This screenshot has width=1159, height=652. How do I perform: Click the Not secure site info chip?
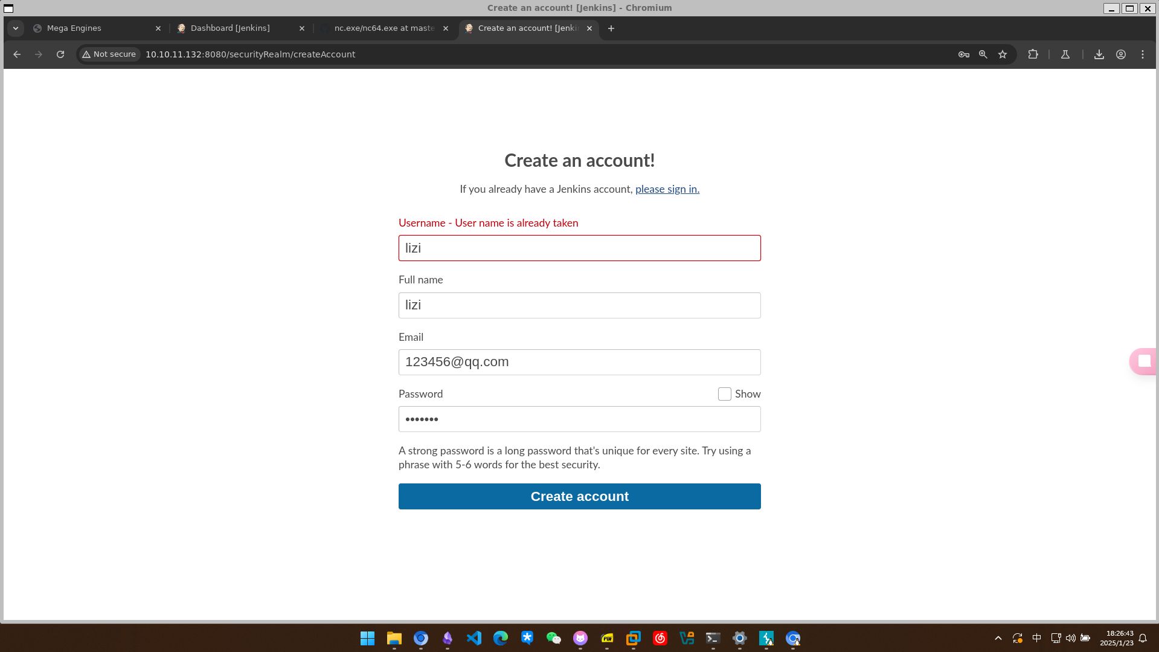(109, 54)
